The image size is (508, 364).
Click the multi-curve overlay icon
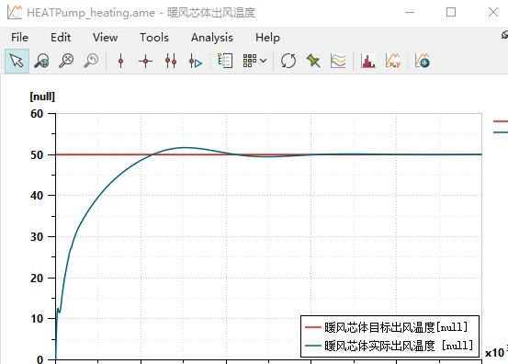338,61
